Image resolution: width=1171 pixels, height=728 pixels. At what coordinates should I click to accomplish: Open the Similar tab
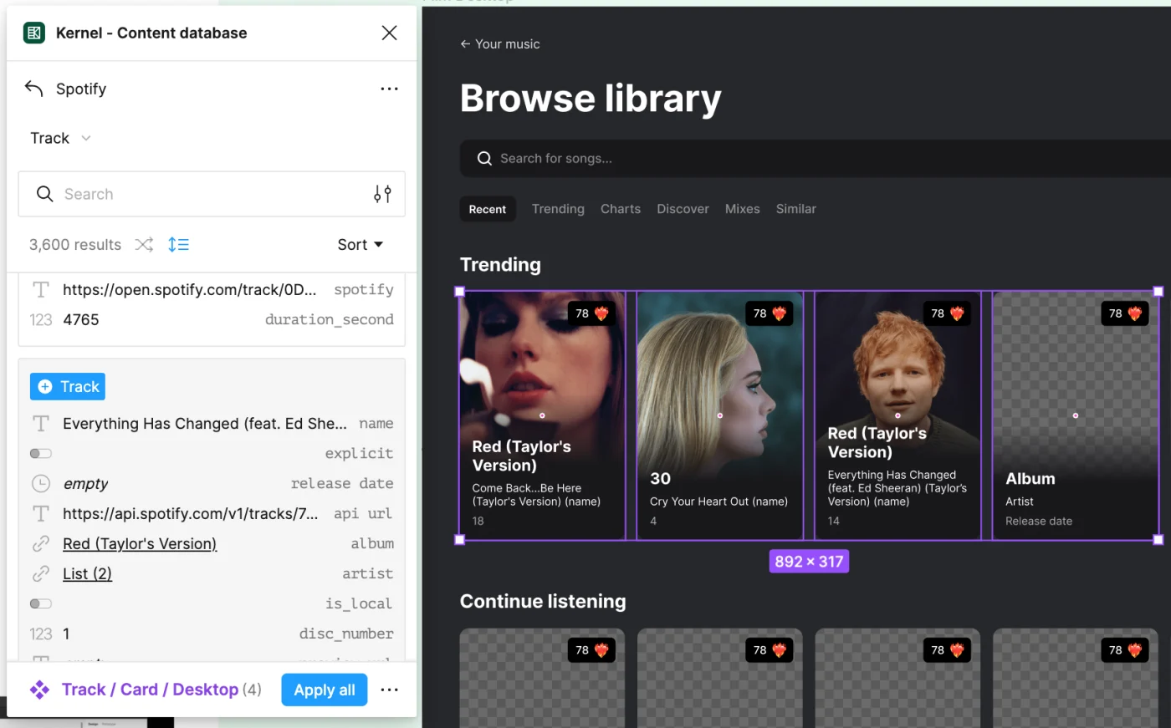[x=795, y=209]
